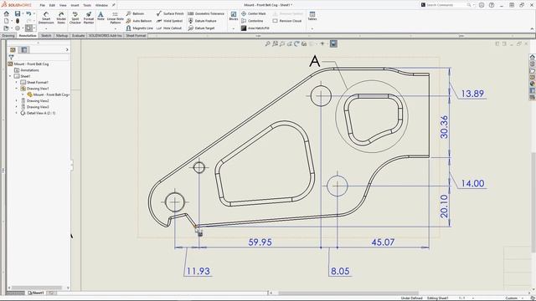Add a Balloon annotation

pos(136,13)
